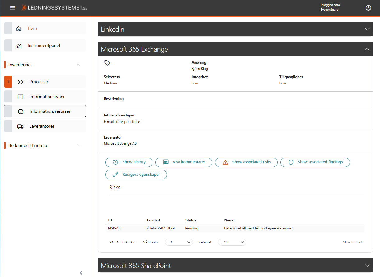Image resolution: width=380 pixels, height=277 pixels.
Task: Open the hamburger menu icon
Action: 13,8
